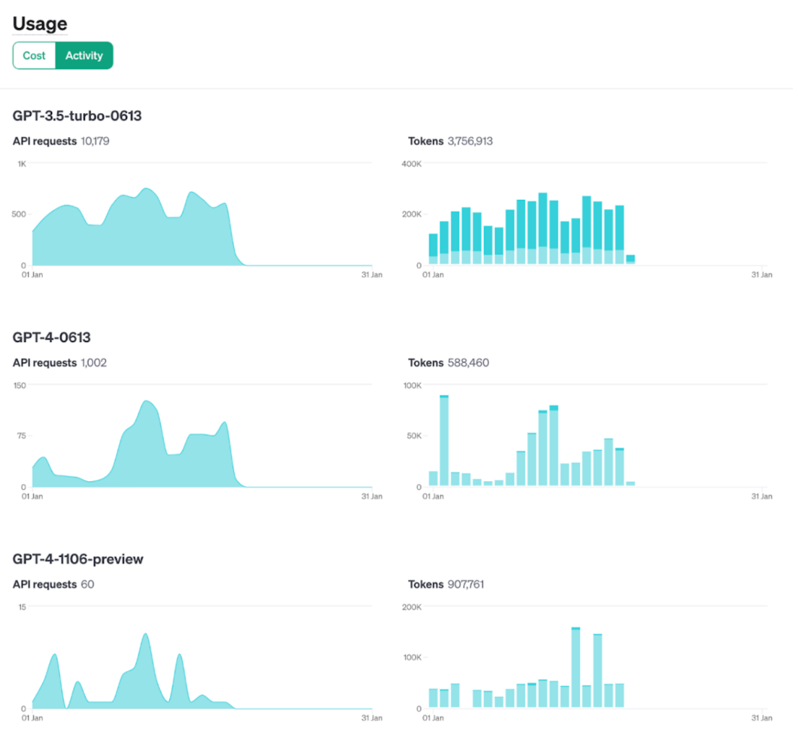Click the Tokens total 907,761
The height and width of the screenshot is (735, 799).
465,585
